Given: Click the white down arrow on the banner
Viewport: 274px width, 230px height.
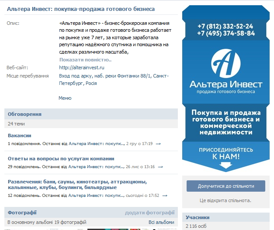Looking at the screenshot, I should [x=226, y=165].
